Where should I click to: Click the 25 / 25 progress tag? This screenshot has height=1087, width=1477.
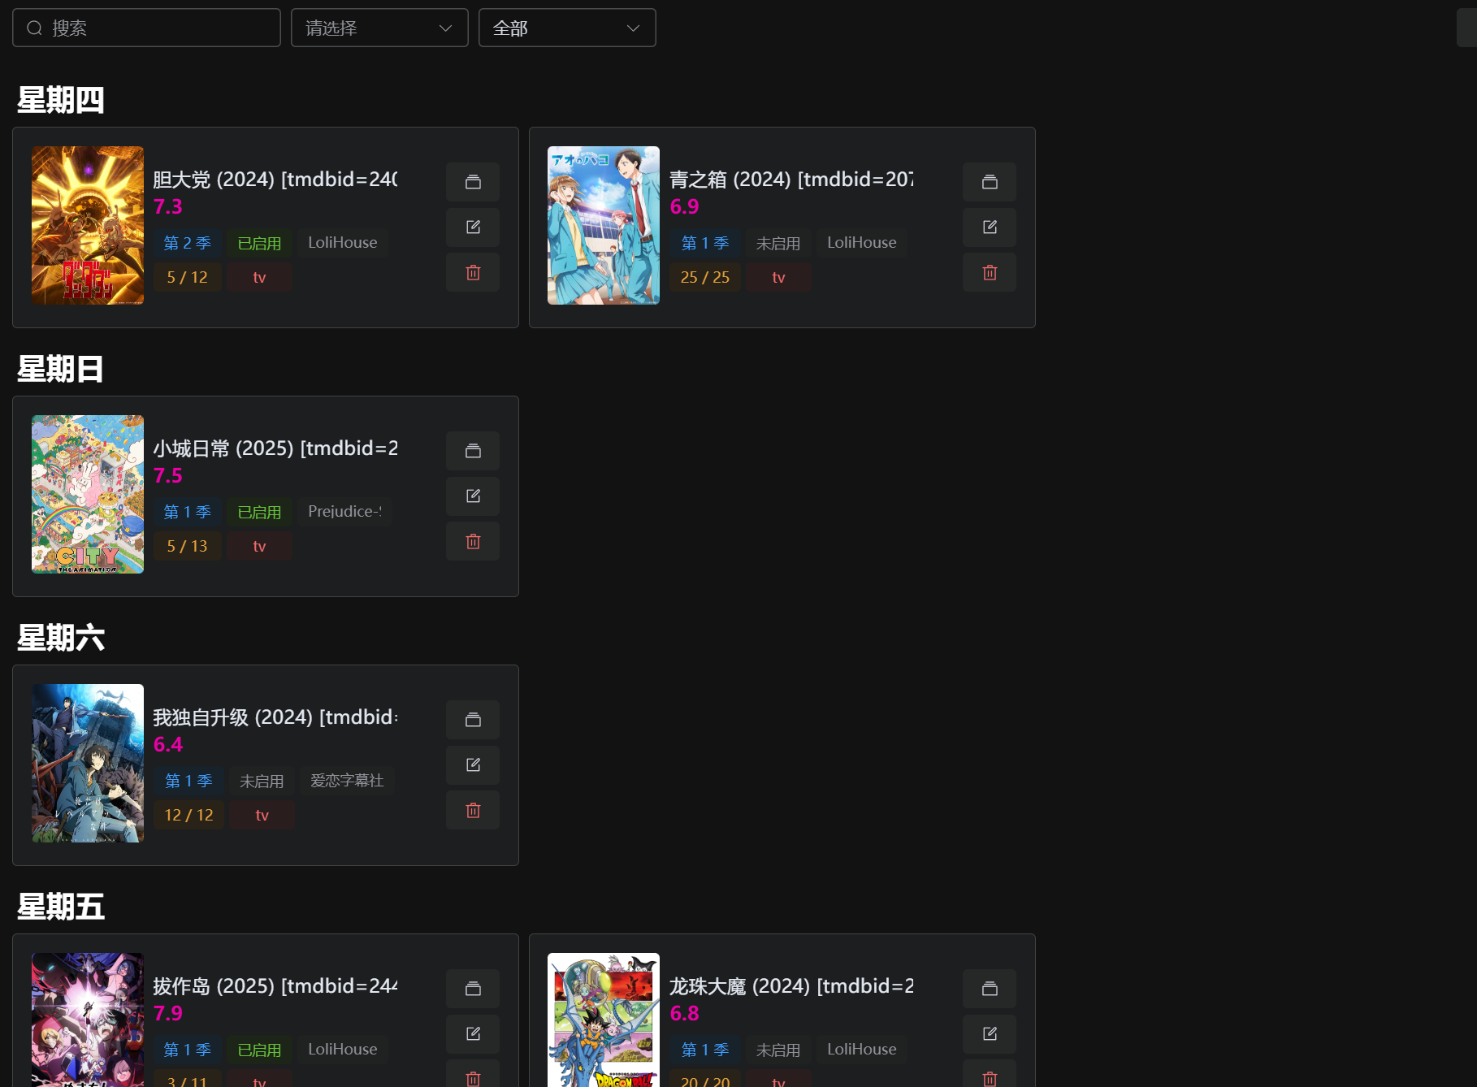click(x=704, y=277)
